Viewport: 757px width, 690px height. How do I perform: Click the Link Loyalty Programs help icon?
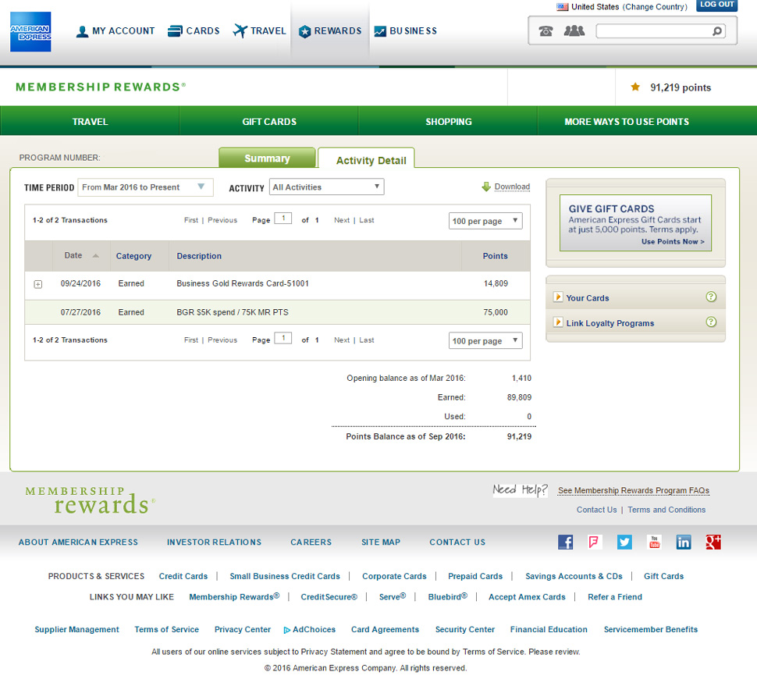click(x=711, y=322)
